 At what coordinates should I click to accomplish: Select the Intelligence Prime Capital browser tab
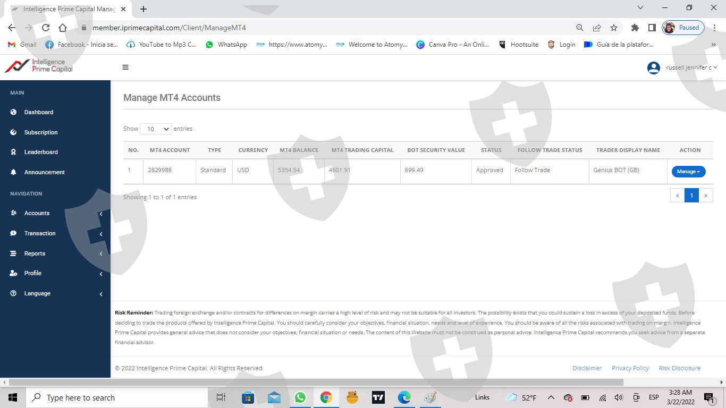67,9
